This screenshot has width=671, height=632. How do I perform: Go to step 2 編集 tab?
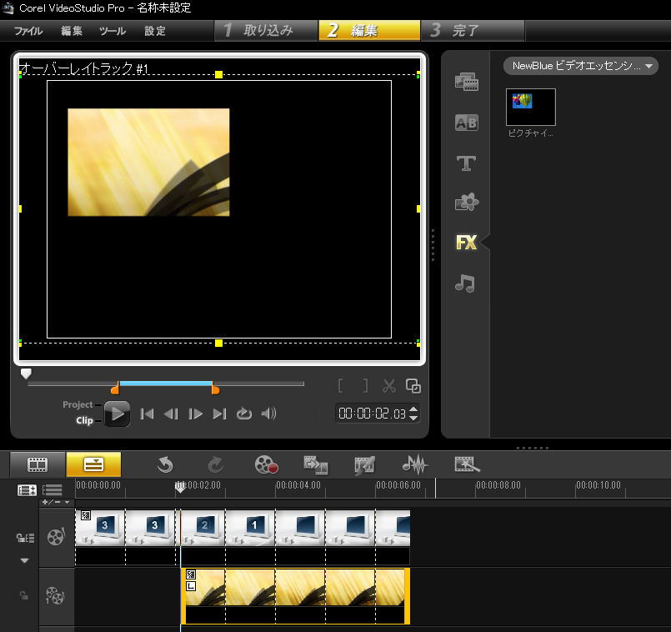(x=369, y=30)
